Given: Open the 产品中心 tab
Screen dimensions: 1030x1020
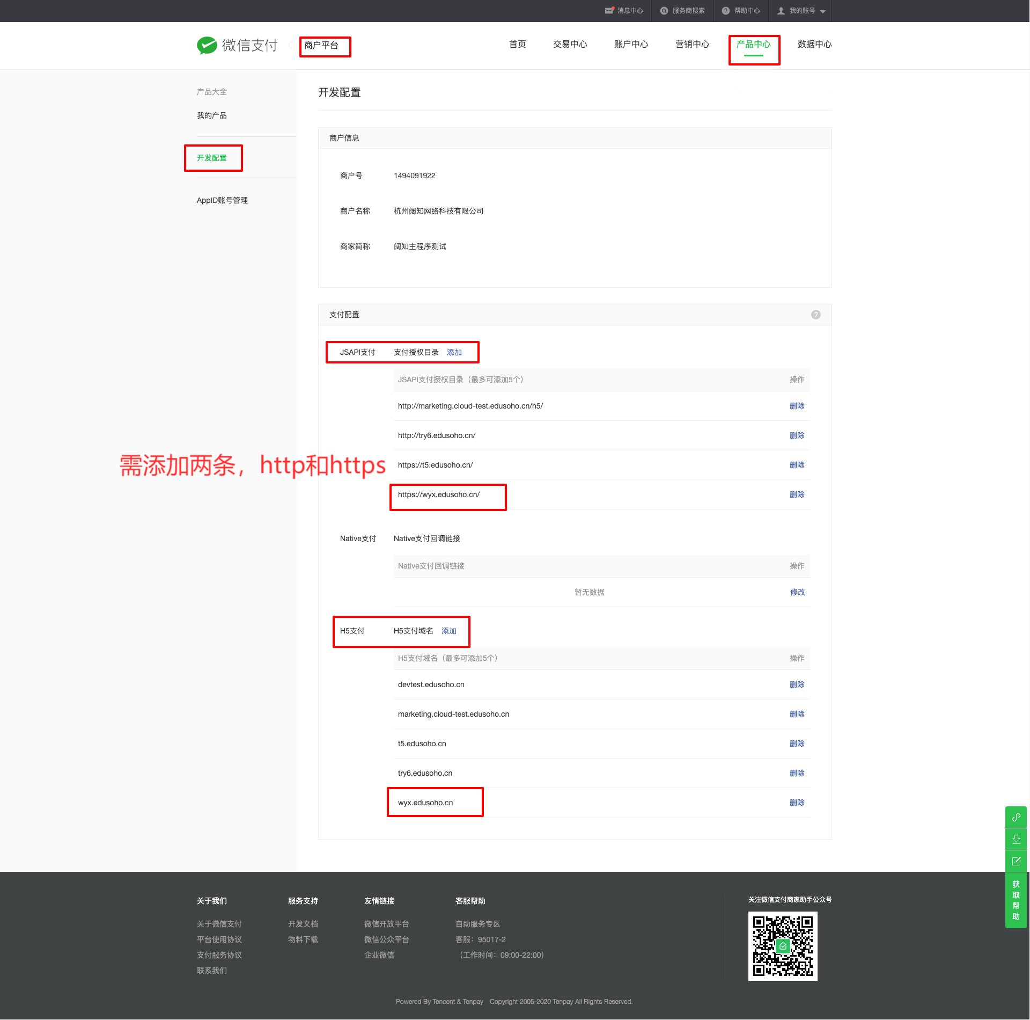Looking at the screenshot, I should click(x=753, y=45).
